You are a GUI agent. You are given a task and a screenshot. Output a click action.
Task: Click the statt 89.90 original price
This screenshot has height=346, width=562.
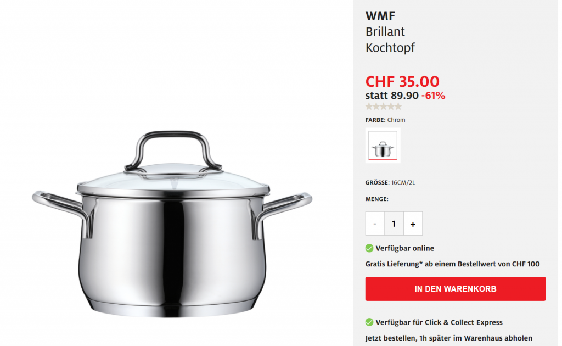click(x=392, y=96)
